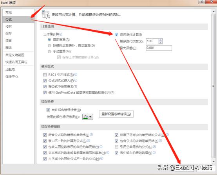Click info icon beside R1C1 引用样式

tap(76, 74)
